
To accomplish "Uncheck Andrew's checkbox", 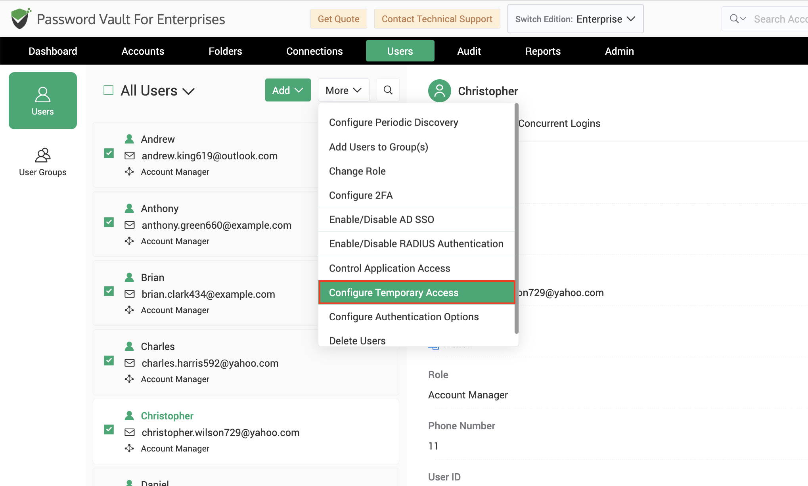I will (109, 153).
